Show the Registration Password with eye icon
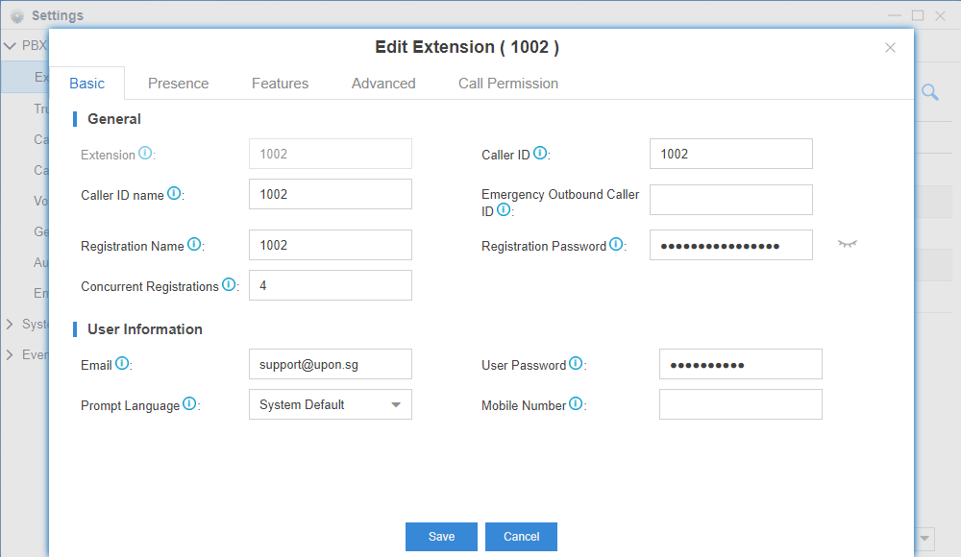Viewport: 961px width, 557px height. pyautogui.click(x=847, y=245)
